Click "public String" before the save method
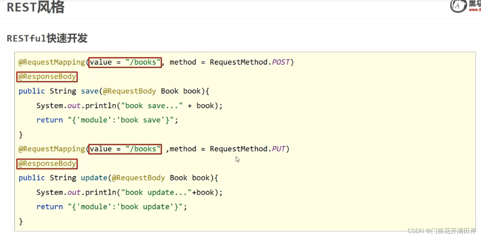 click(47, 91)
